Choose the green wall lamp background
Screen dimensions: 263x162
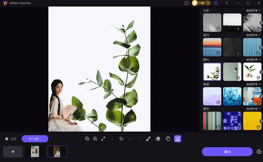point(232,72)
